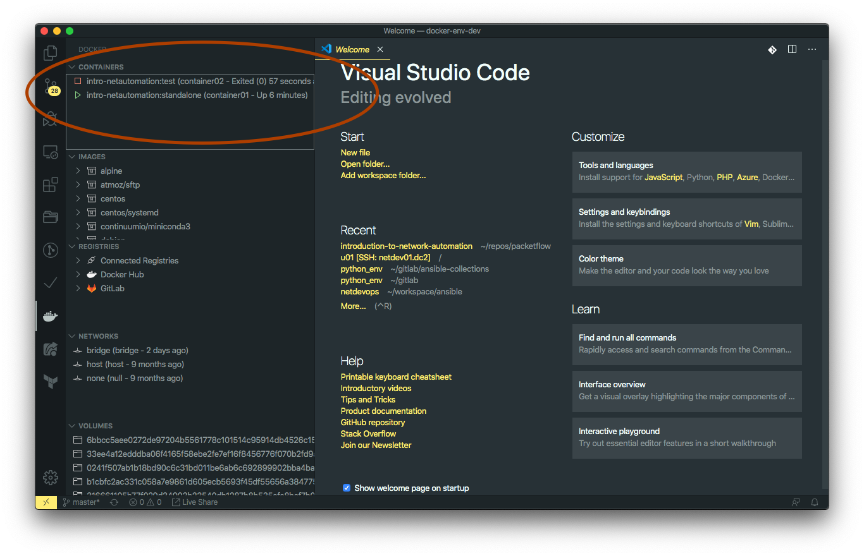The width and height of the screenshot is (864, 556).
Task: Open Find and run all commands card
Action: point(687,344)
